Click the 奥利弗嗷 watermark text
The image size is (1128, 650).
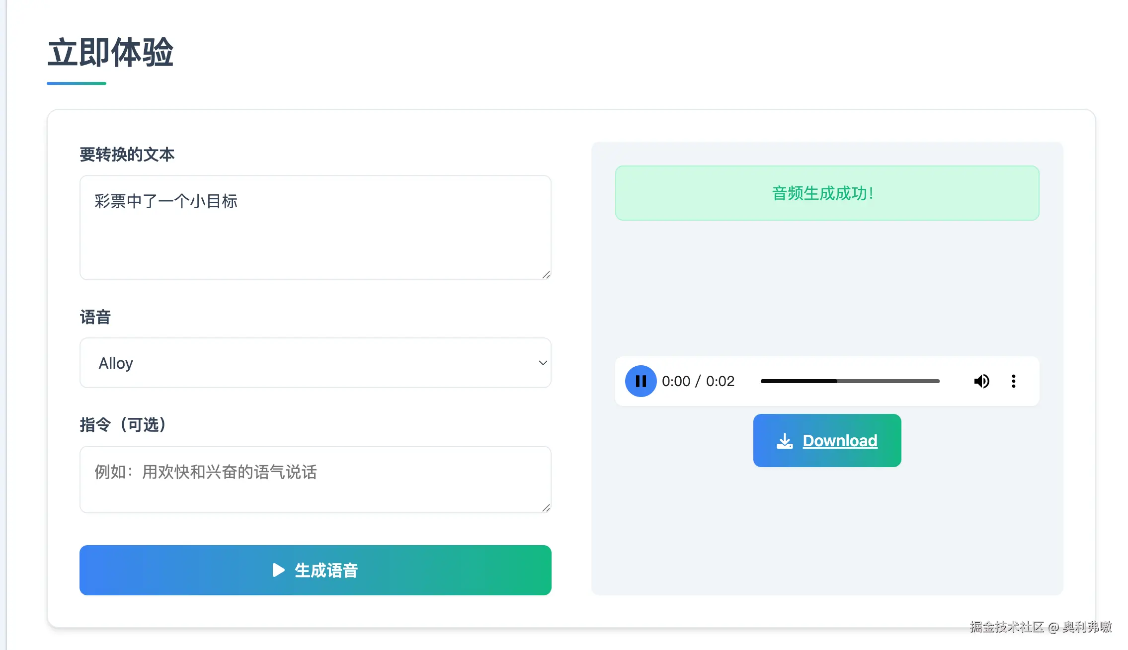(1079, 627)
